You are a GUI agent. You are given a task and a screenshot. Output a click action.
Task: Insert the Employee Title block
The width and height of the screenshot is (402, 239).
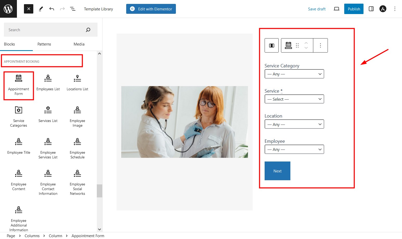pyautogui.click(x=19, y=147)
